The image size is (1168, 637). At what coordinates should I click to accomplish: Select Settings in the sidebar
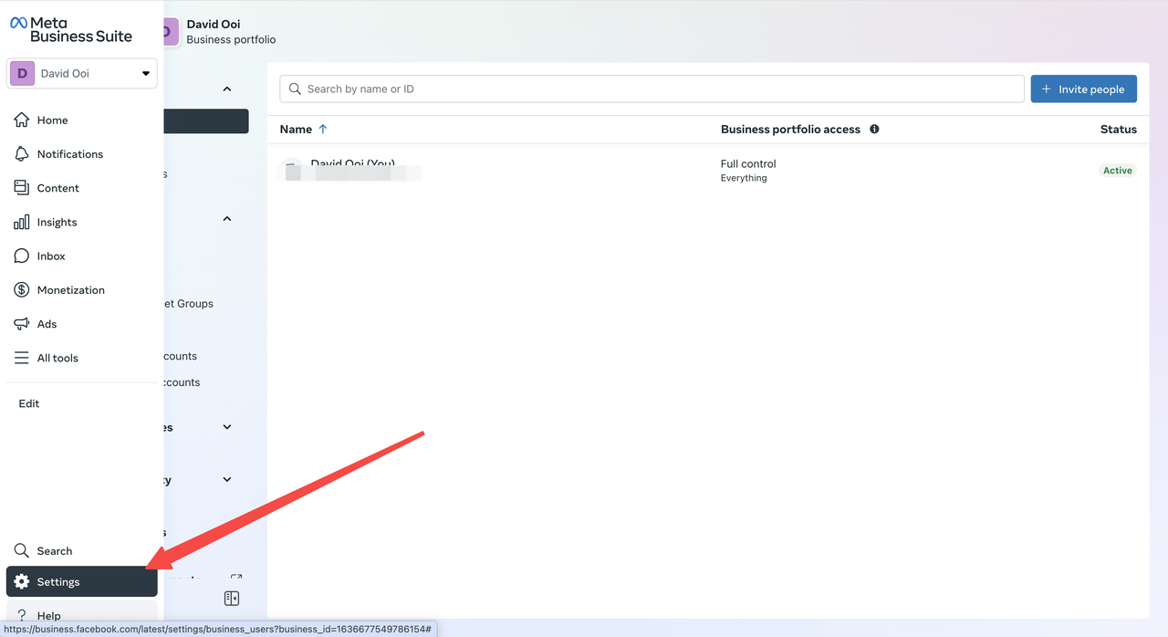click(x=58, y=582)
